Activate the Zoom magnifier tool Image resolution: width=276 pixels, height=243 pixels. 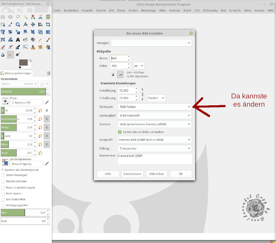point(18,25)
